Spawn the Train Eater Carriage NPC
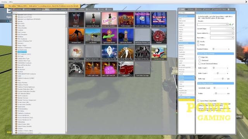Screen dimensions: 248x139 pyautogui.click(x=142, y=69)
